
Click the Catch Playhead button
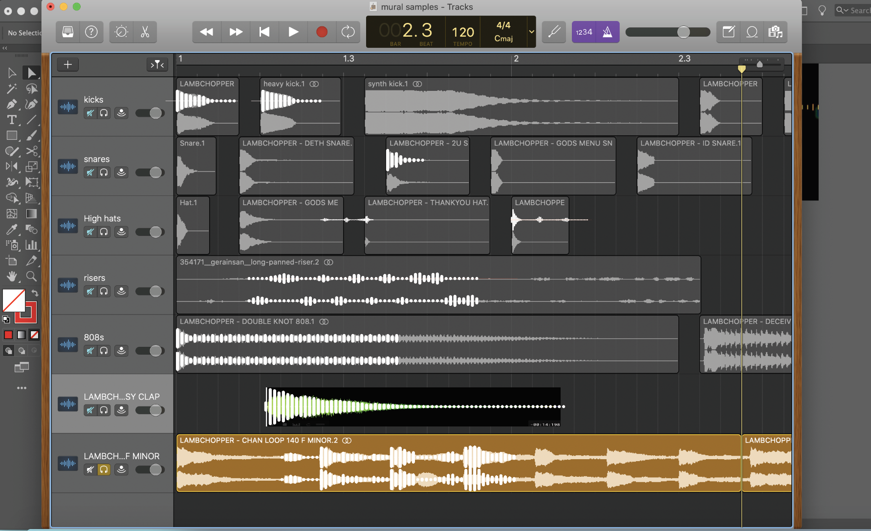157,64
